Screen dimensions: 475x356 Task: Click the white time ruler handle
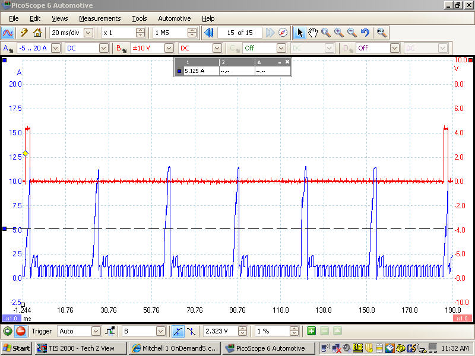point(23,304)
